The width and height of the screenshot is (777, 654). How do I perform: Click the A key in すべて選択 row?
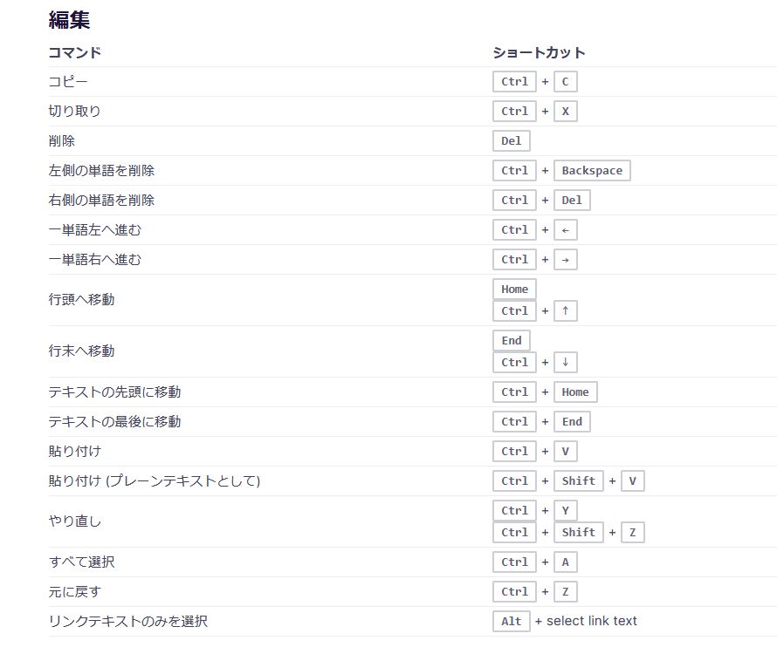(565, 562)
